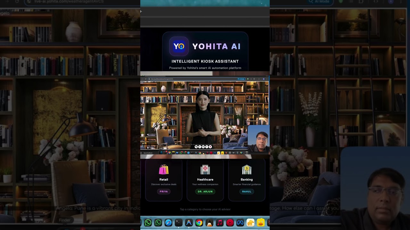
Task: Choose the DR. ARJUN advisor button
Action: pyautogui.click(x=205, y=192)
